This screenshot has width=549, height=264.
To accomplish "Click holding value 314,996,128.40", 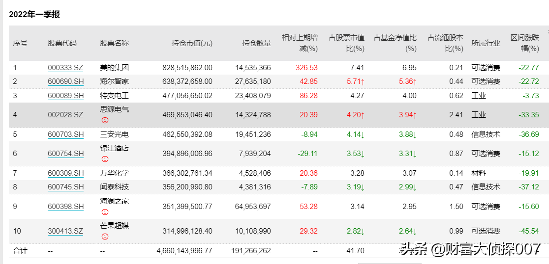I will 187,231.
